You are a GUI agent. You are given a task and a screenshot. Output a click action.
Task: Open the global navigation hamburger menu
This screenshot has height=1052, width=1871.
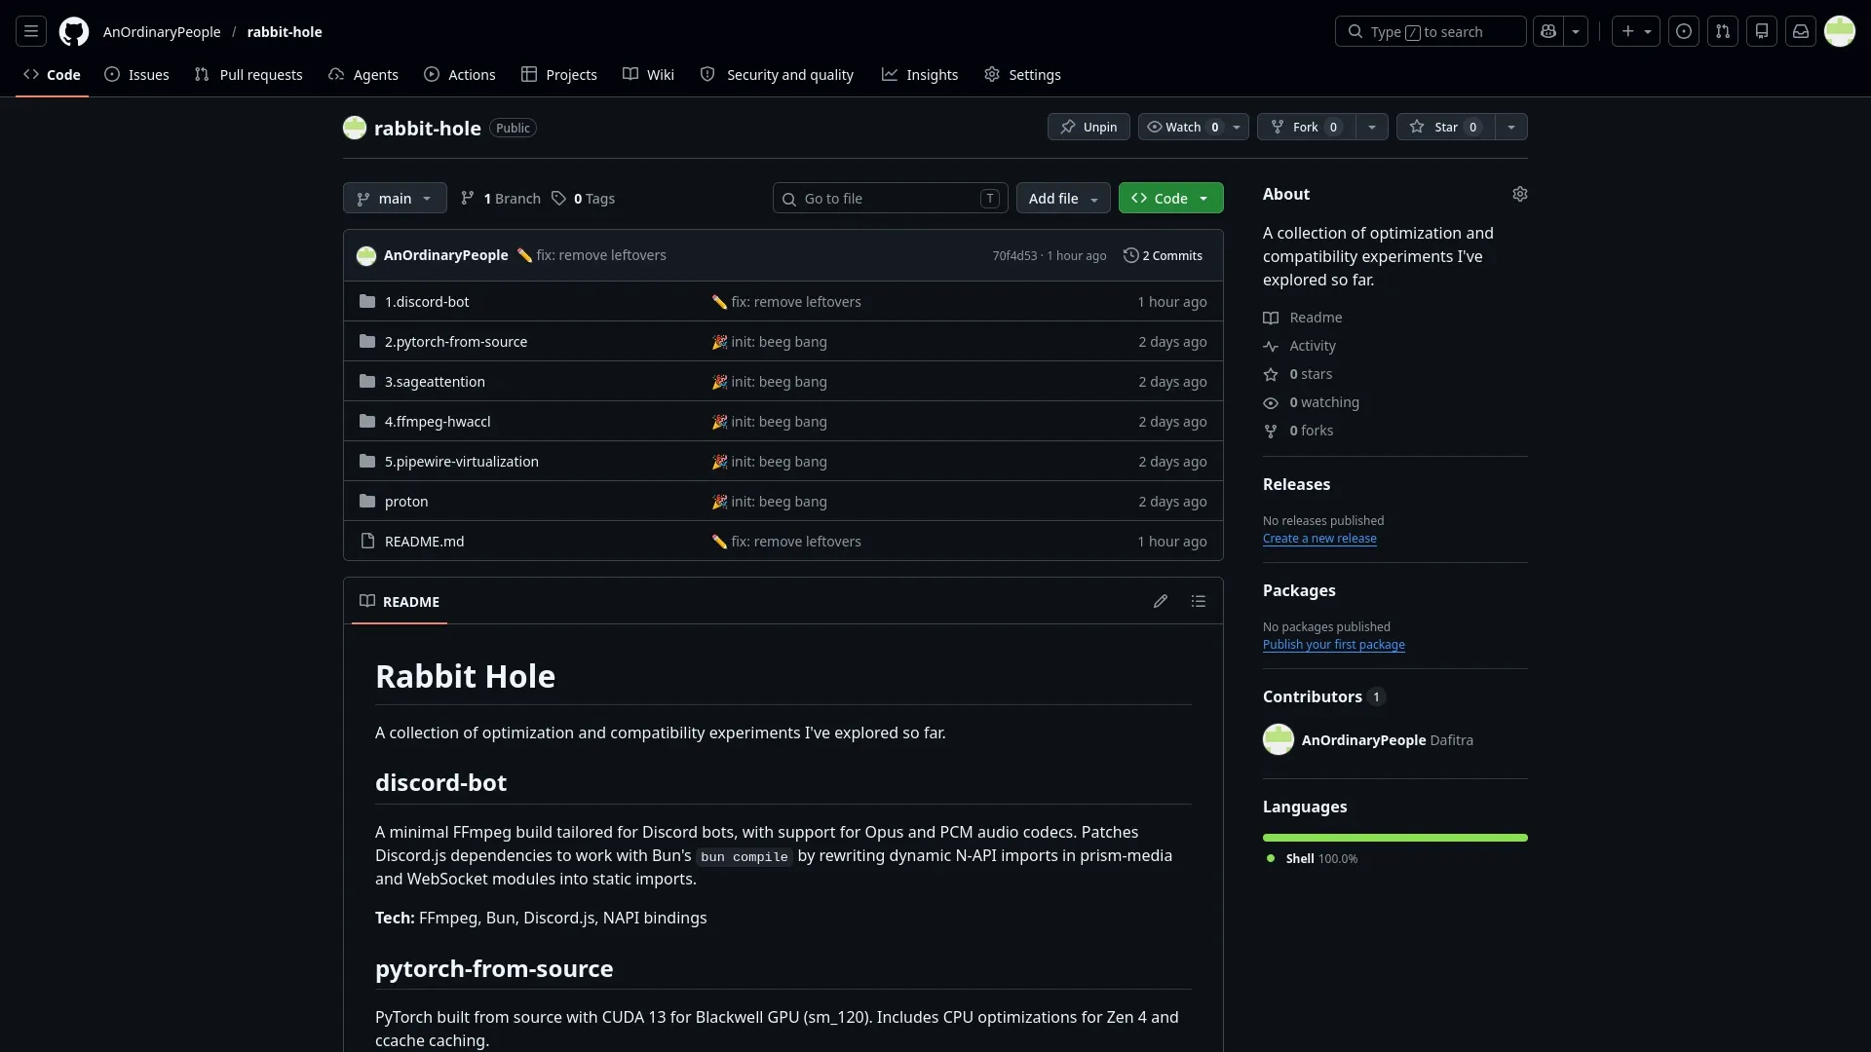click(31, 31)
